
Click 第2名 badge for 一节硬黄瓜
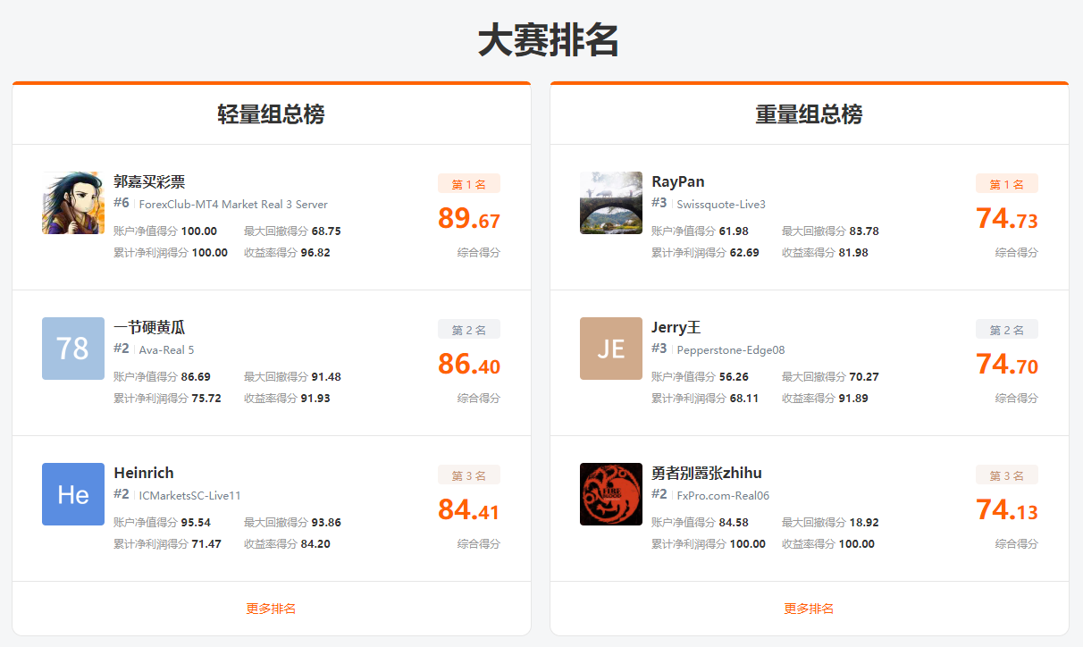[x=469, y=330]
